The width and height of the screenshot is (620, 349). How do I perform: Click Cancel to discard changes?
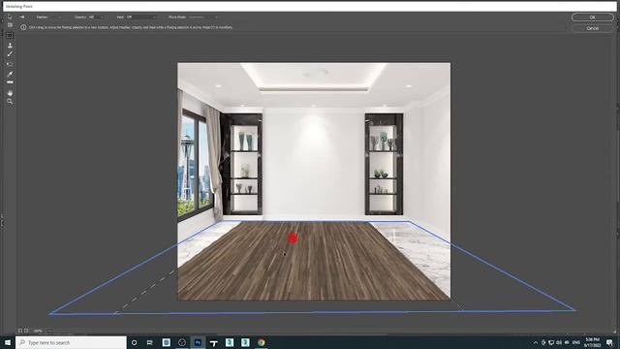(x=592, y=28)
